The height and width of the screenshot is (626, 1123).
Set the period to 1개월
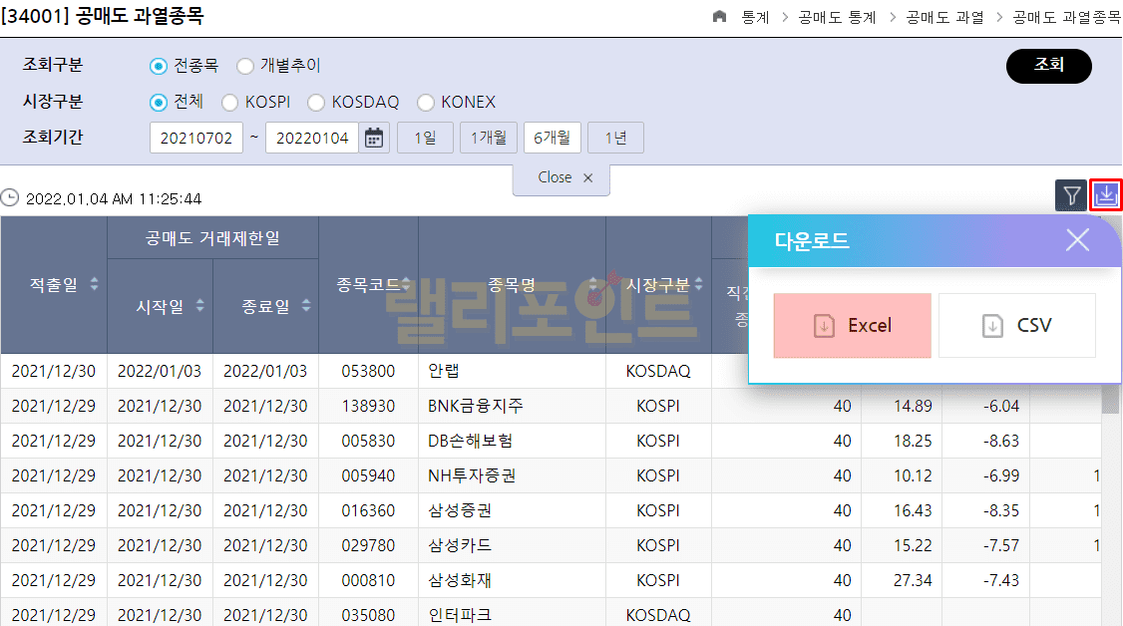coord(489,138)
